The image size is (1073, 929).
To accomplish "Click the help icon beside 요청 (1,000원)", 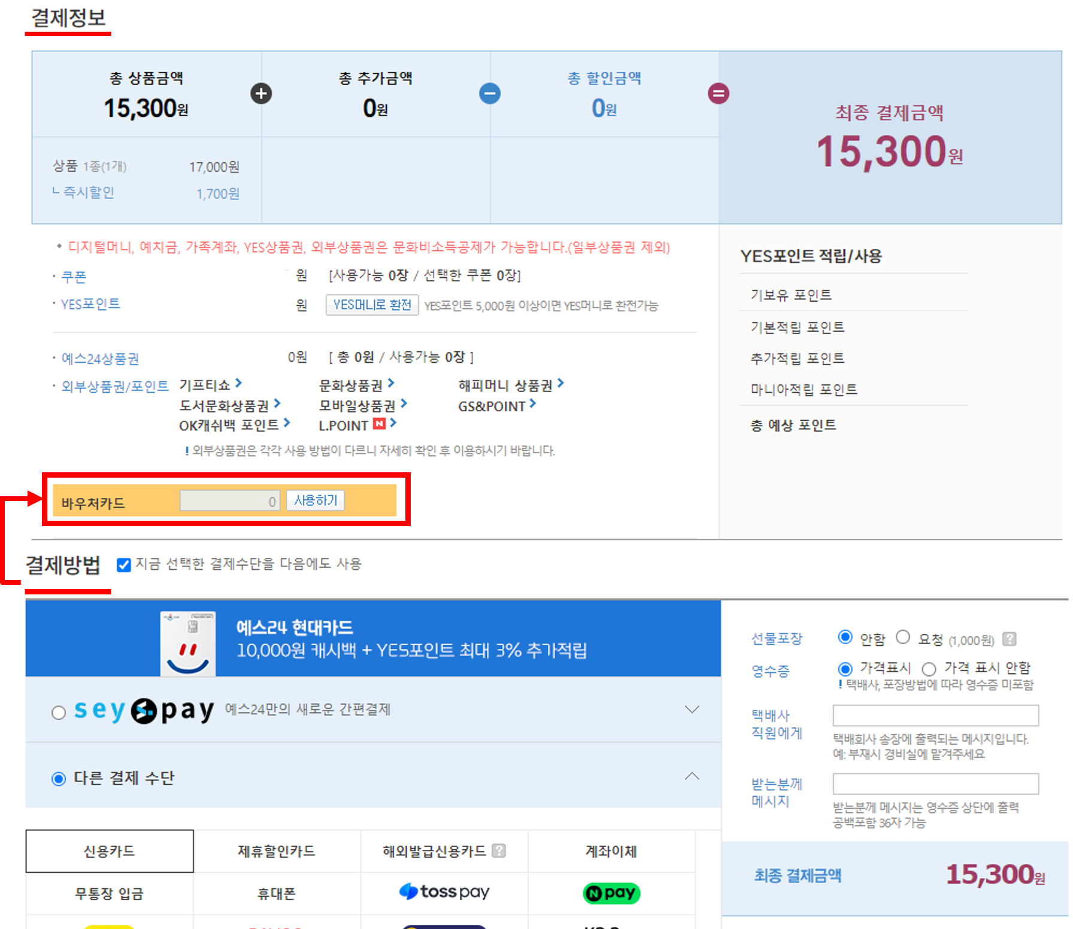I will coord(1010,639).
